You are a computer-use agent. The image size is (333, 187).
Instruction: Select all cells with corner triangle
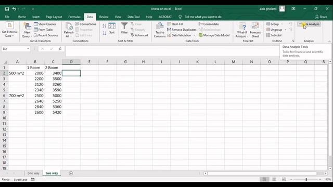click(x=6, y=62)
